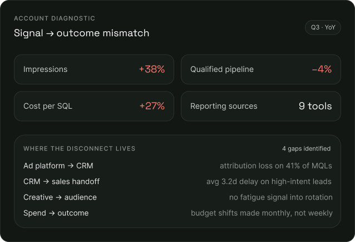The height and width of the screenshot is (242, 355).
Task: Click attribution loss on 41% of MQLs
Action: [x=276, y=166]
